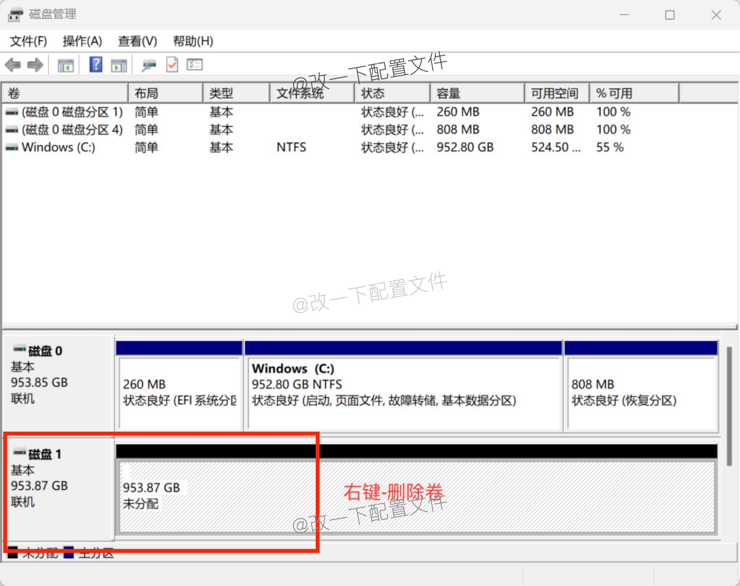Sort volumes by the 容量 column header
This screenshot has width=740, height=586.
click(448, 93)
